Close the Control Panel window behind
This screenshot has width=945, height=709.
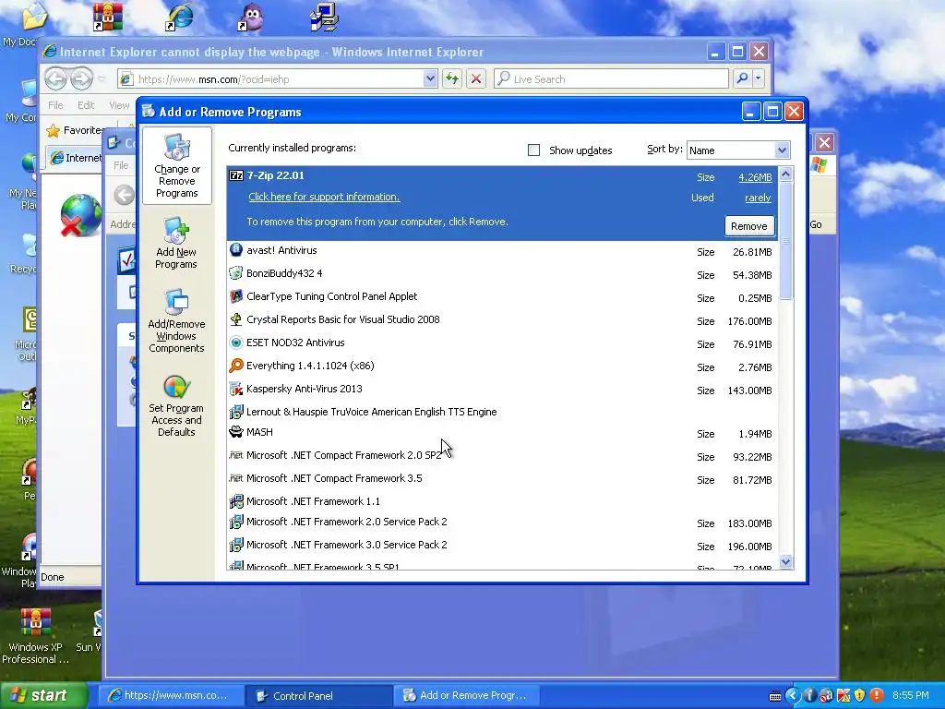tap(824, 143)
